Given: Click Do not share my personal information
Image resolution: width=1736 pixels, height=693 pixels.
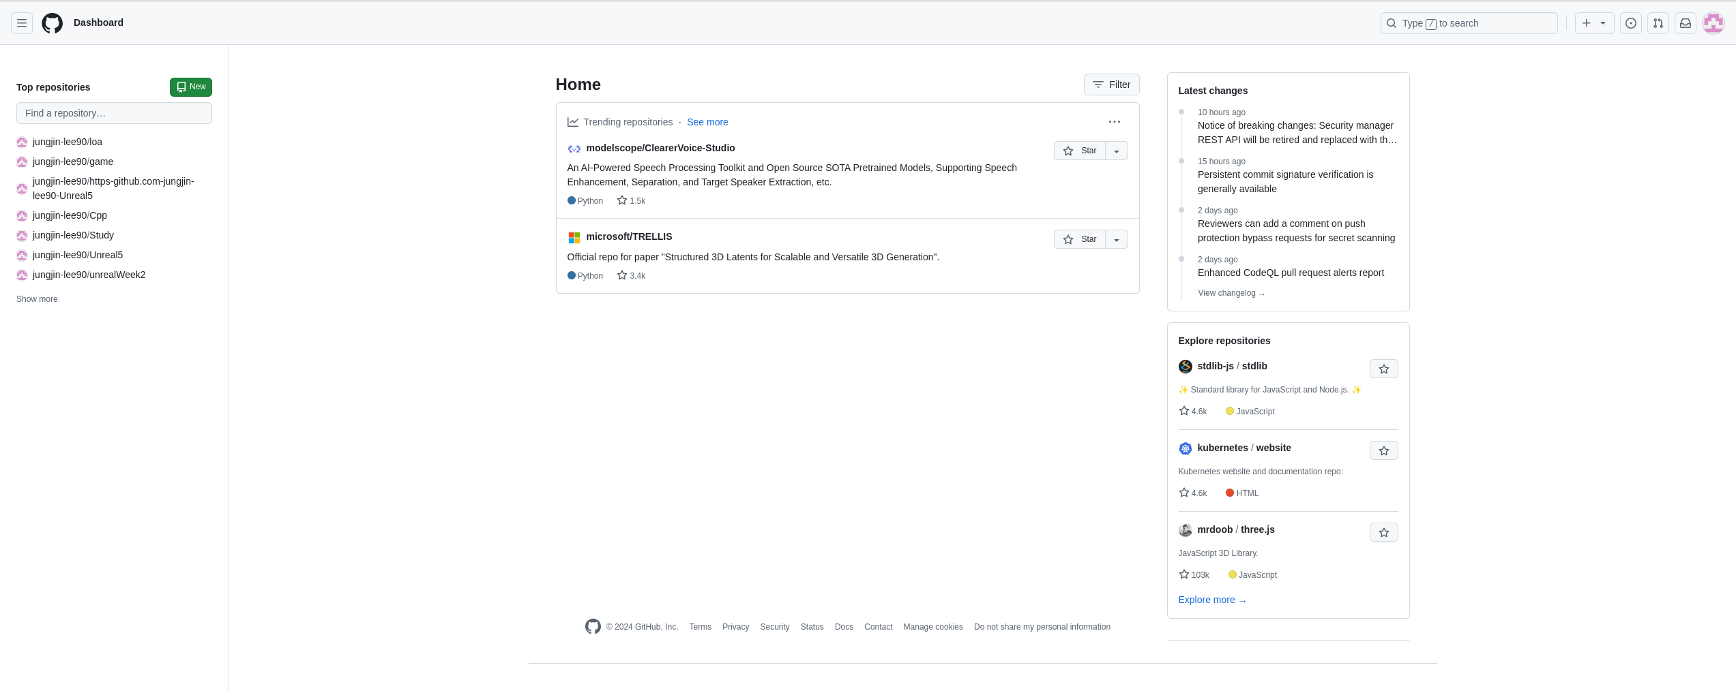Looking at the screenshot, I should click(x=1042, y=627).
